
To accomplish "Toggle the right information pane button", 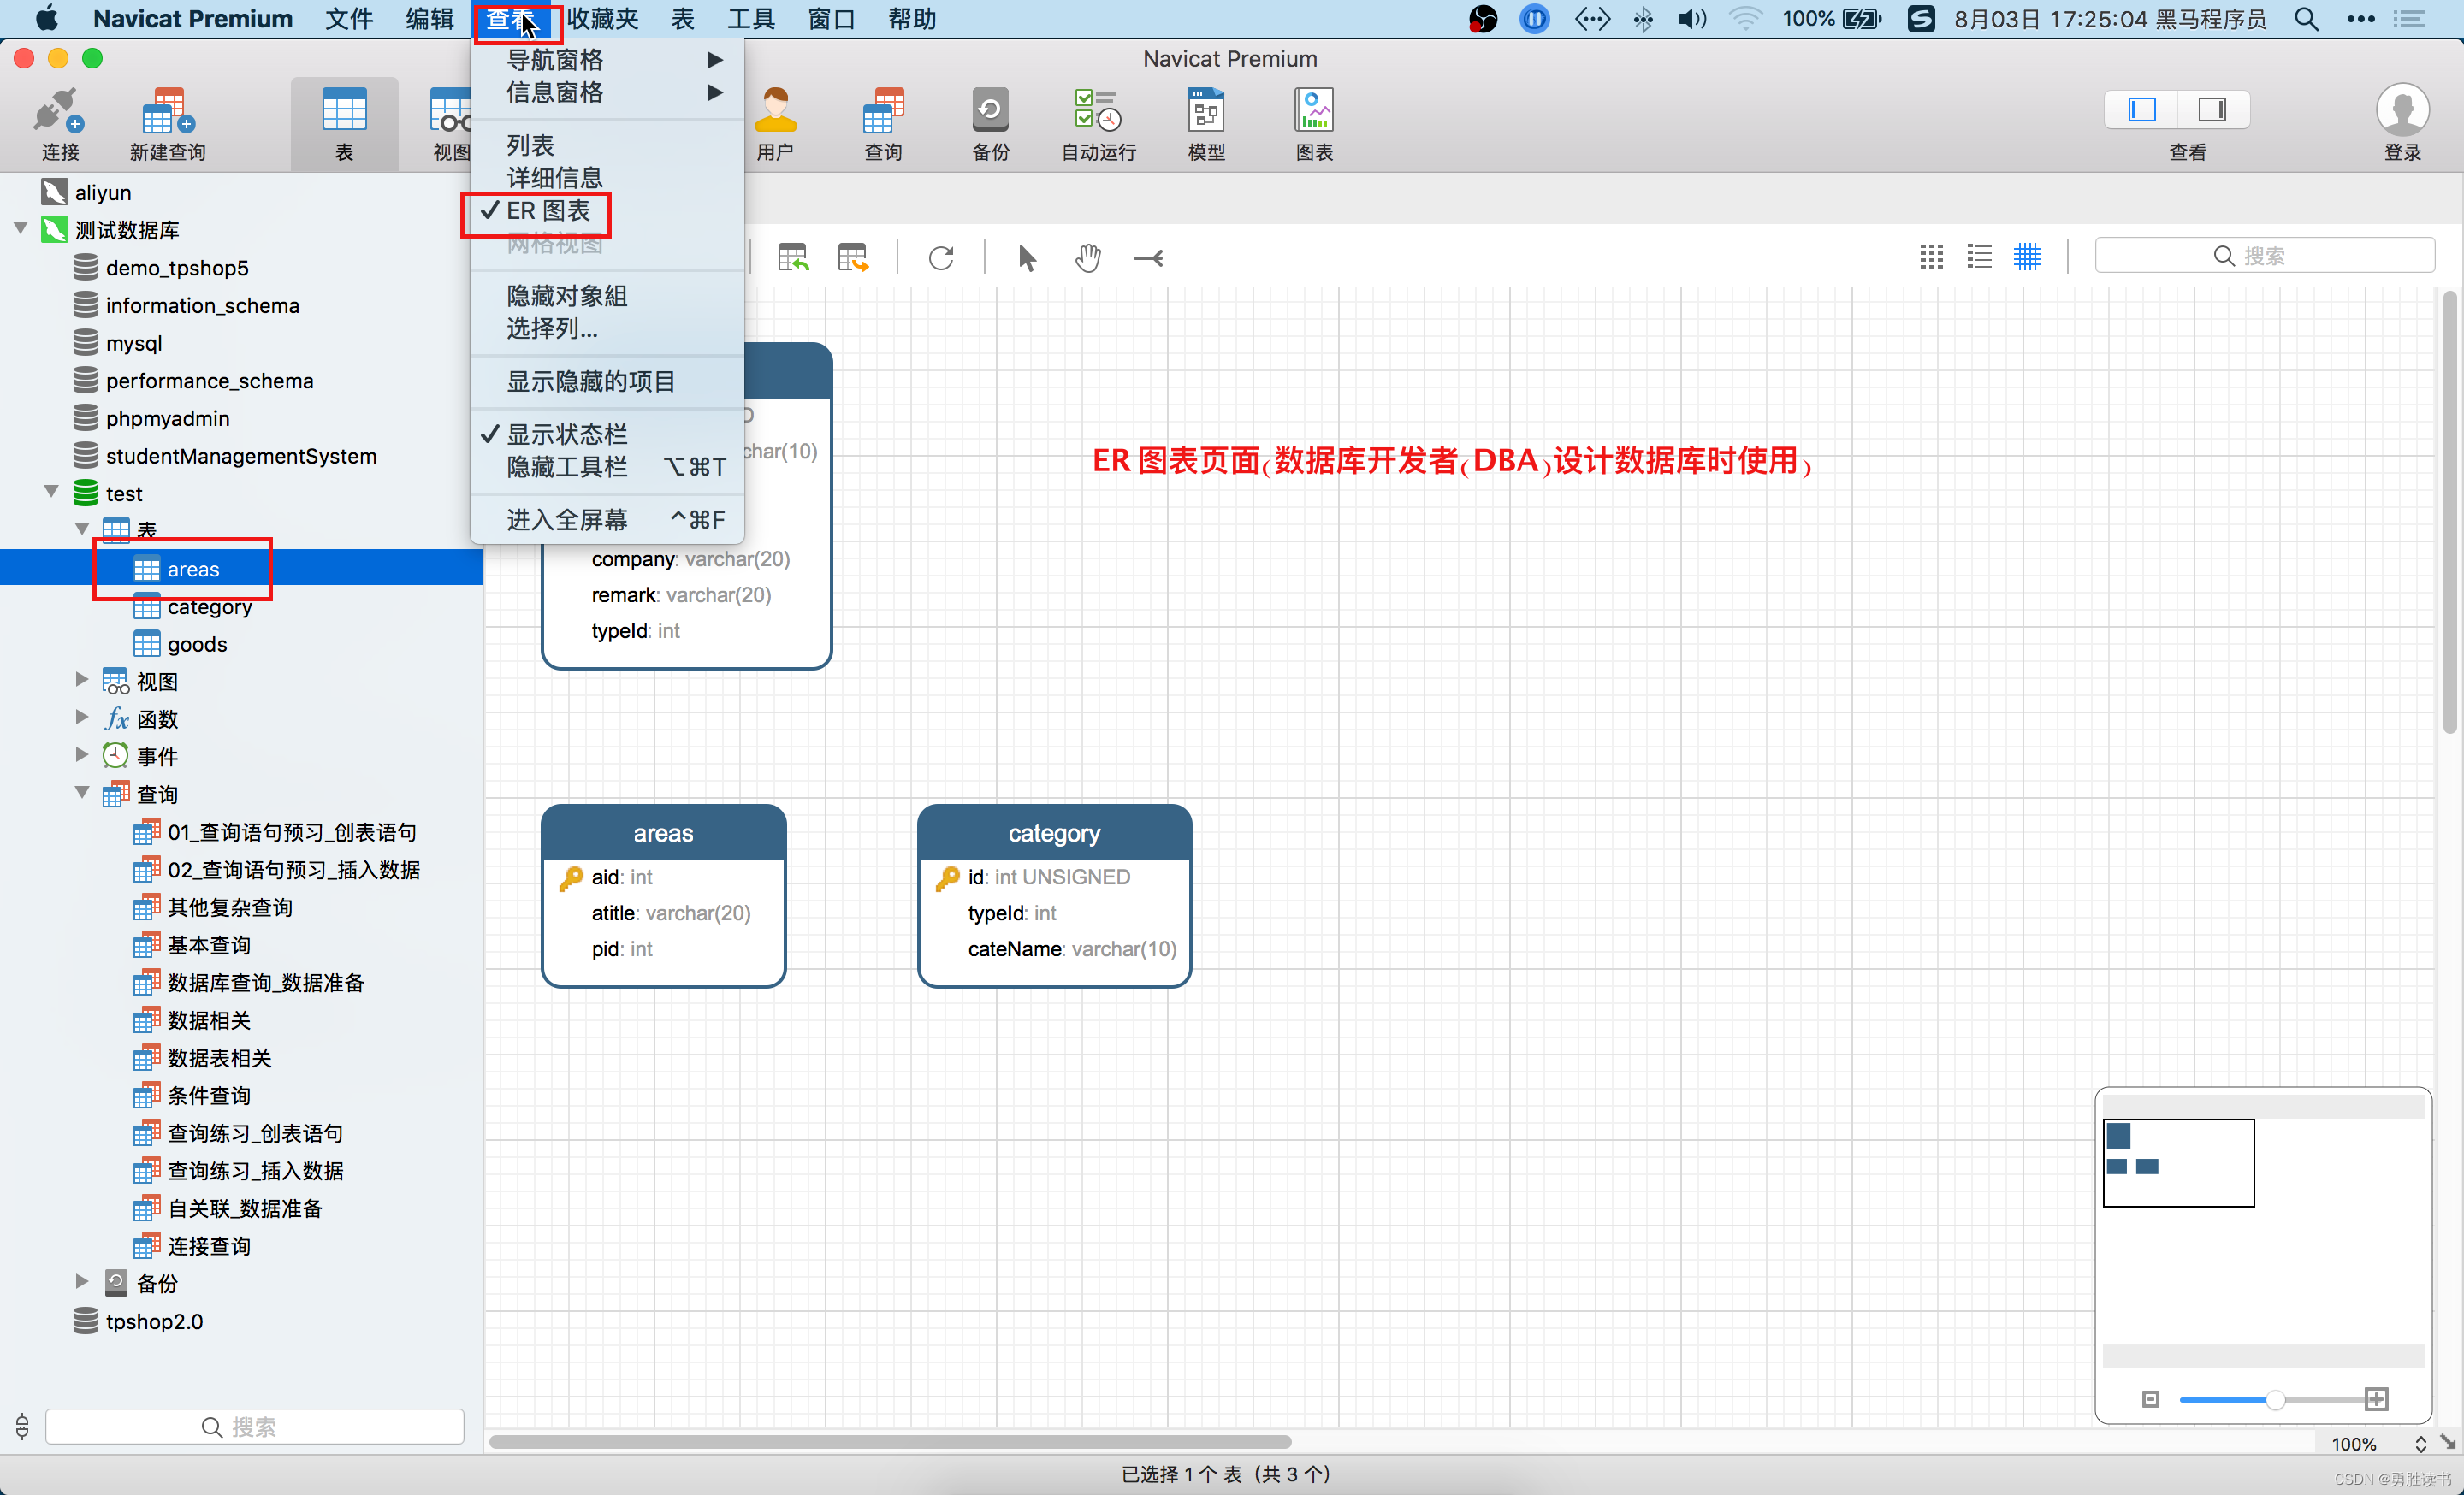I will pos(2213,109).
